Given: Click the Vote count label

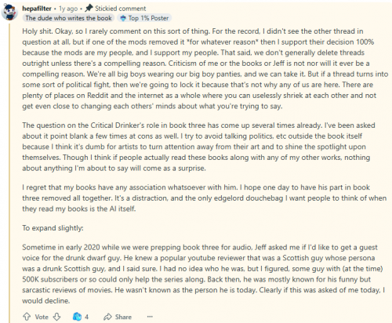Looking at the screenshot, I should click(42, 317).
